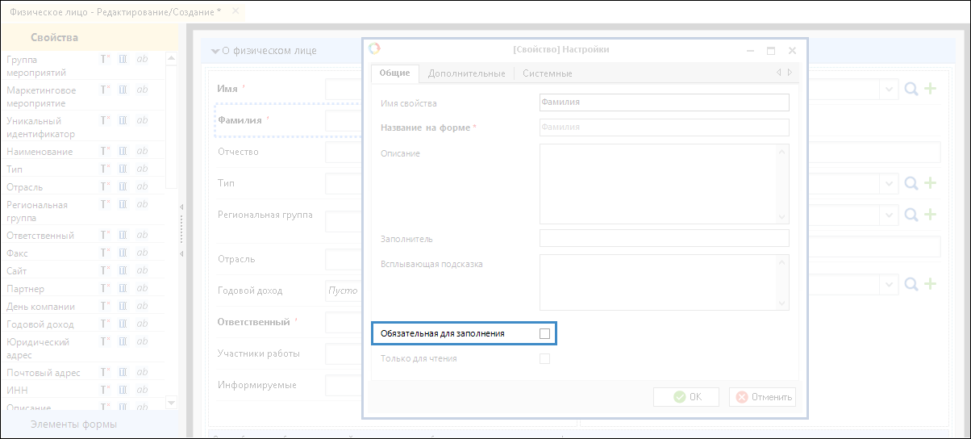Image resolution: width=971 pixels, height=439 pixels.
Task: Click into the Заполнитель input field
Action: (664, 238)
